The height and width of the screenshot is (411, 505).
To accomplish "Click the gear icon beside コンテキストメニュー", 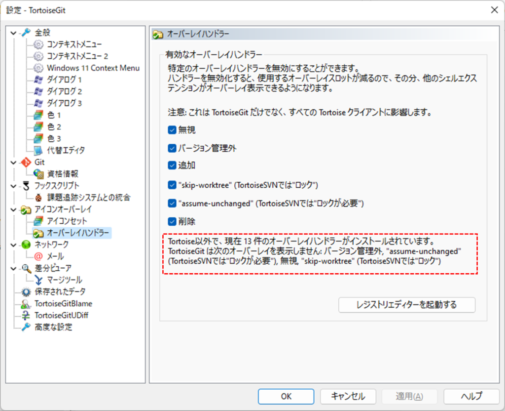I will click(38, 44).
